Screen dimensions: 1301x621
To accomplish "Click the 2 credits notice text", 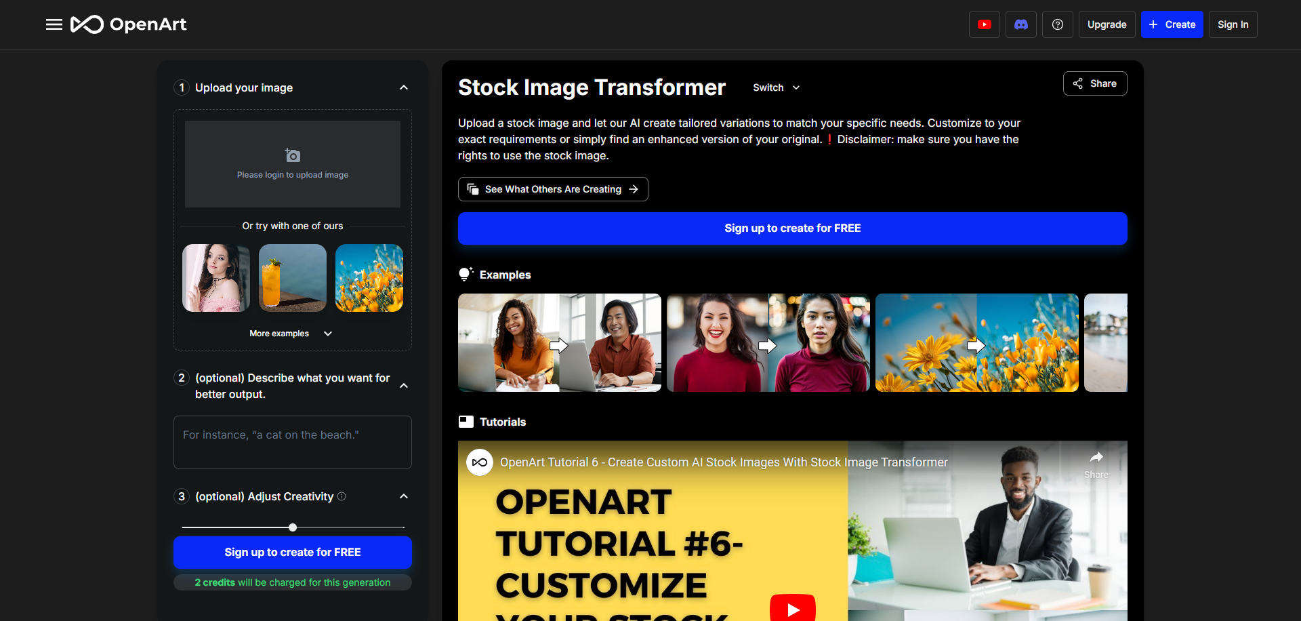I will 293,582.
